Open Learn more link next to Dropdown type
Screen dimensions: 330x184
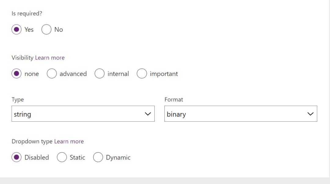tap(69, 142)
